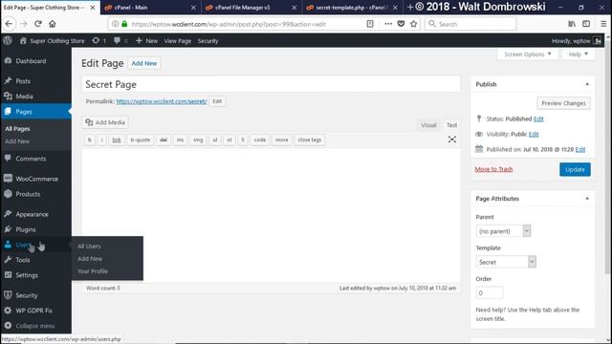Switch editor to Visual tab

[x=428, y=125]
